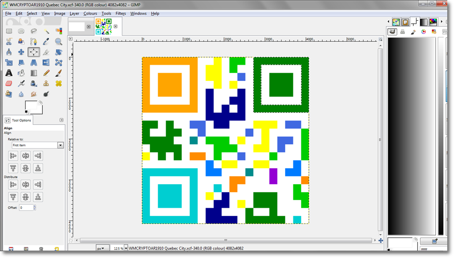Activate the Airbrush tool
This screenshot has width=454, height=258.
click(21, 83)
